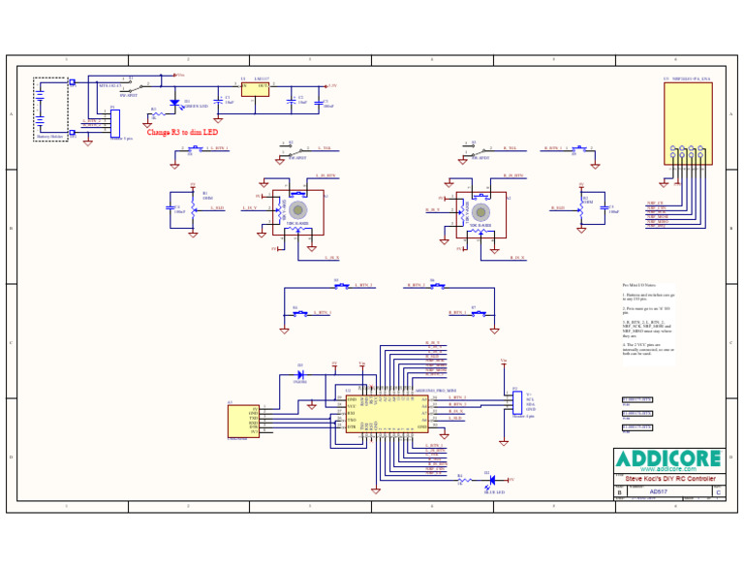Click capacitor C2 at the regulator output
Screen dimensions: 744x568
[x=292, y=101]
